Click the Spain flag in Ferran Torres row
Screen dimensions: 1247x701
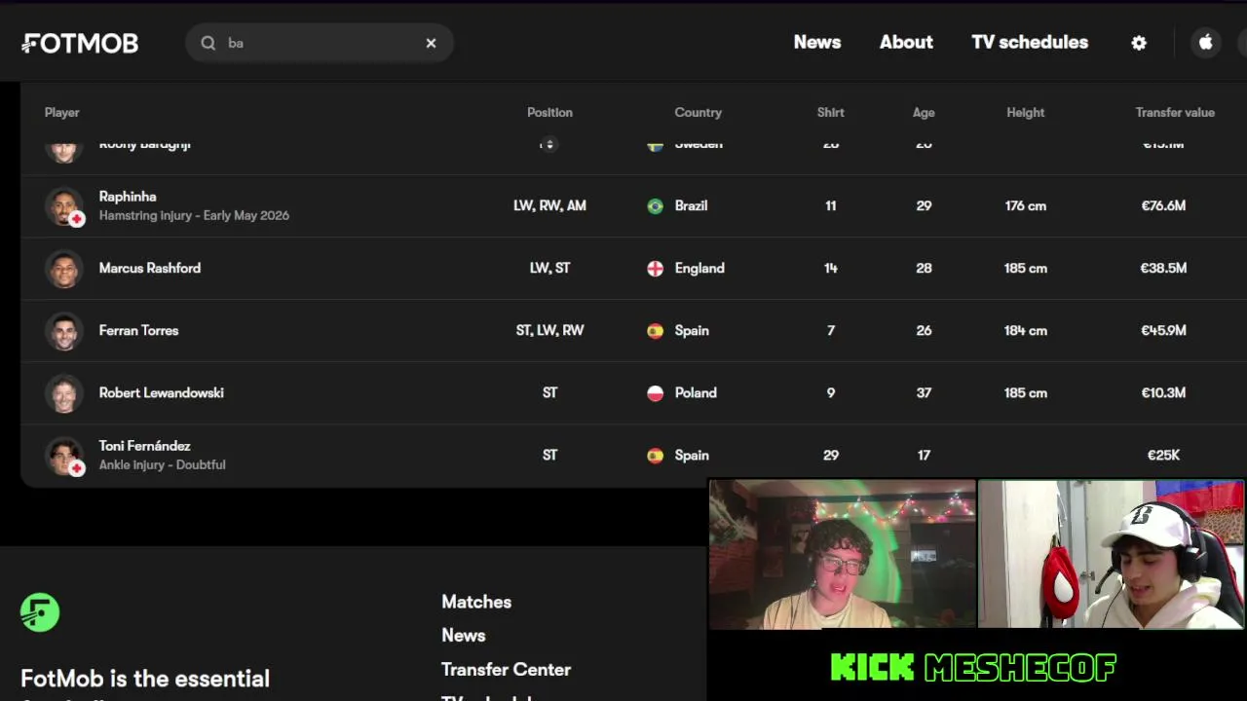point(656,331)
